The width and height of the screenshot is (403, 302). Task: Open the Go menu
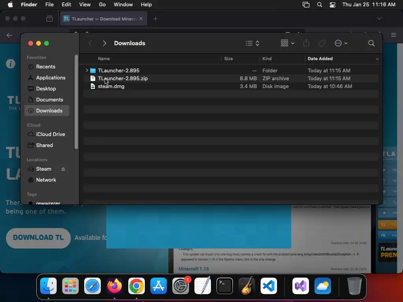pyautogui.click(x=102, y=5)
